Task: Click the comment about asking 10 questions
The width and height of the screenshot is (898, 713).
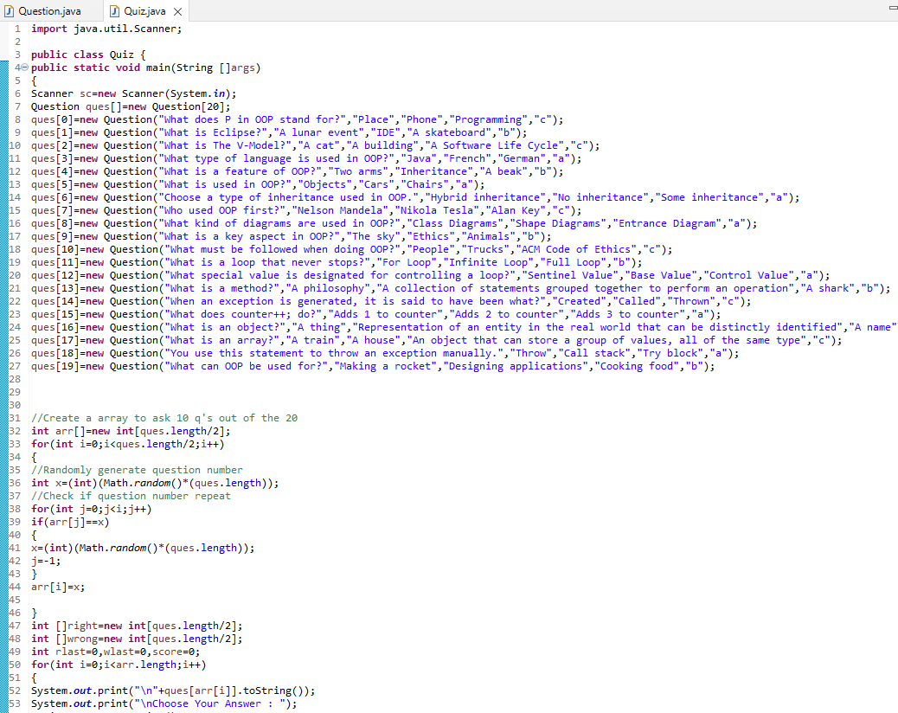Action: click(x=164, y=418)
